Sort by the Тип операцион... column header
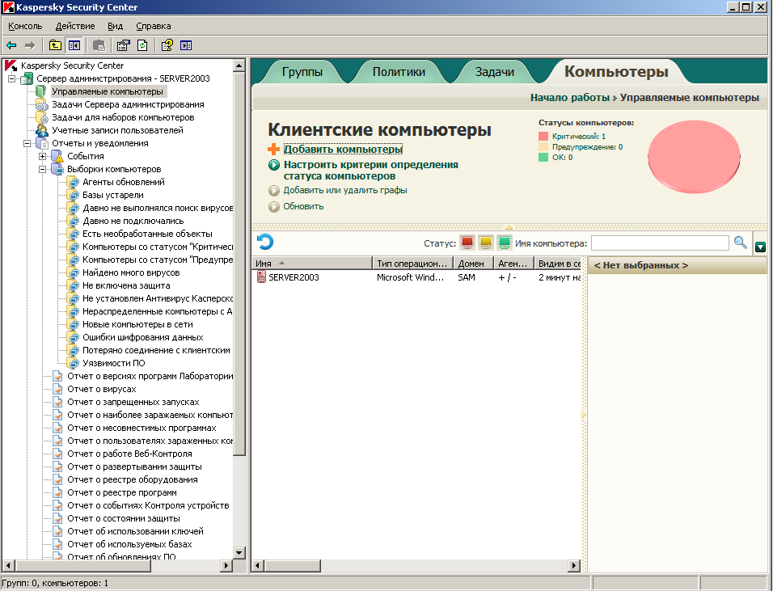This screenshot has width=773, height=591. click(412, 264)
